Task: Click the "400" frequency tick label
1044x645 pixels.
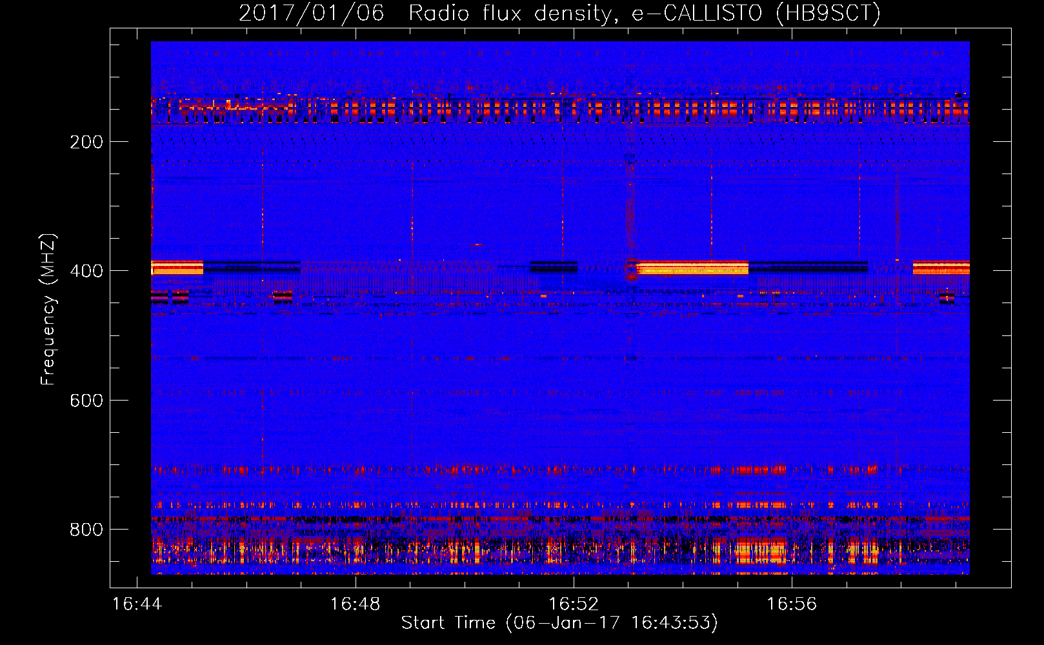Action: click(x=86, y=271)
